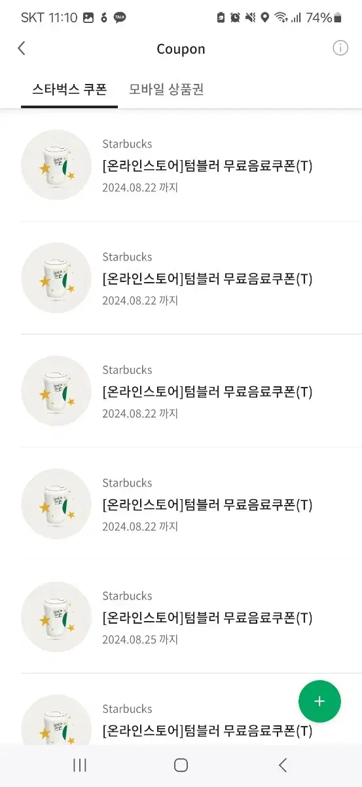Switch to 스타벅스 쿠폰 tab
This screenshot has height=787, width=362.
[69, 89]
